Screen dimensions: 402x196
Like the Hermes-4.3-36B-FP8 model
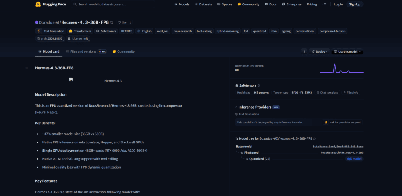[122, 22]
